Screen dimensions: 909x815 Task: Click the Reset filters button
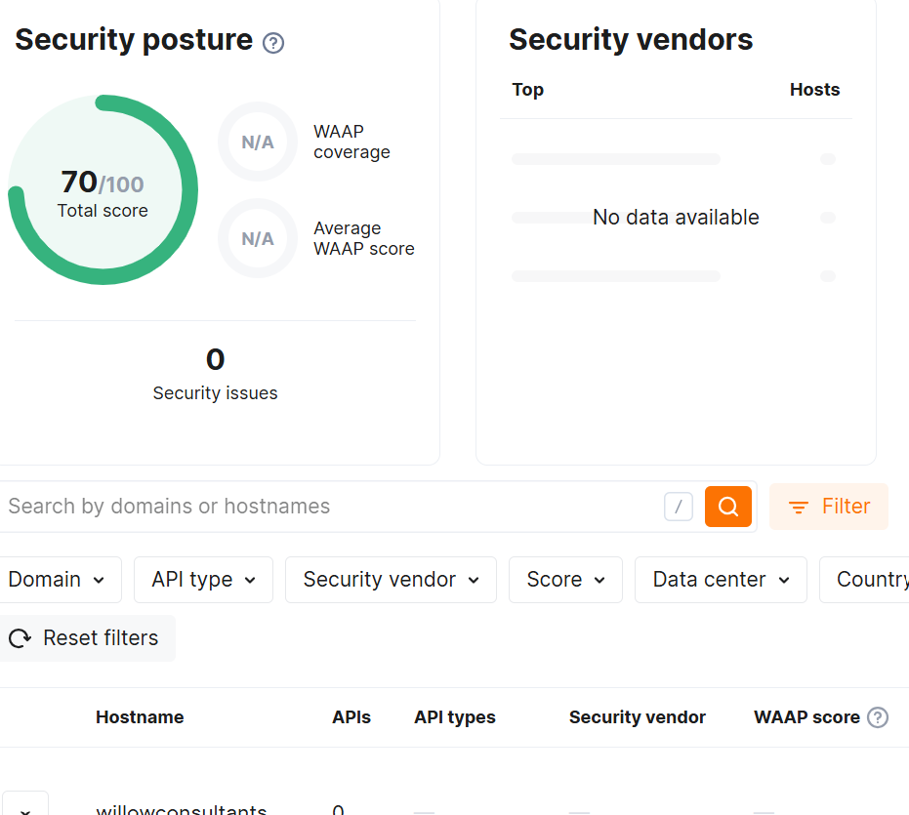tap(88, 637)
